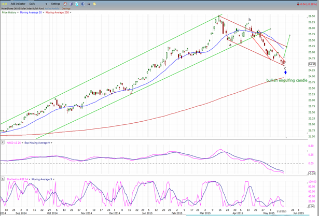This screenshot has width=319, height=216.
Task: Click the Mar 2015 axis label
Action: coord(205,213)
